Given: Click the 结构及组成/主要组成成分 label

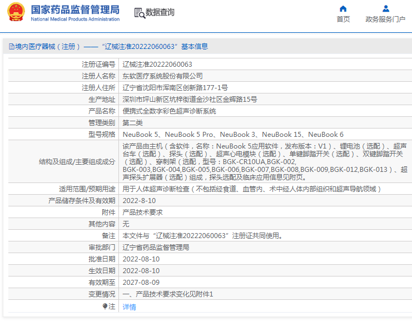Looking at the screenshot, I should tap(77, 162).
